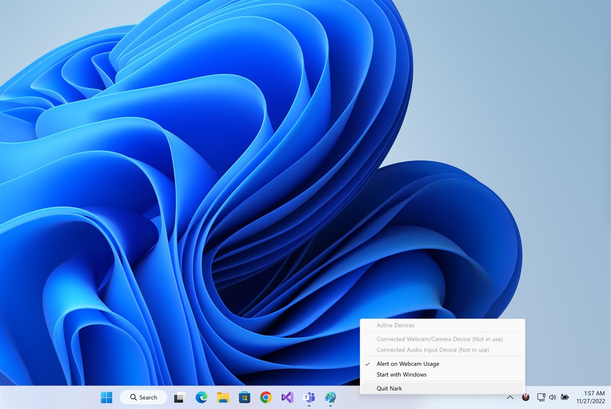This screenshot has width=611, height=409.
Task: Switch to Microsoft Teams on the taskbar
Action: (309, 398)
